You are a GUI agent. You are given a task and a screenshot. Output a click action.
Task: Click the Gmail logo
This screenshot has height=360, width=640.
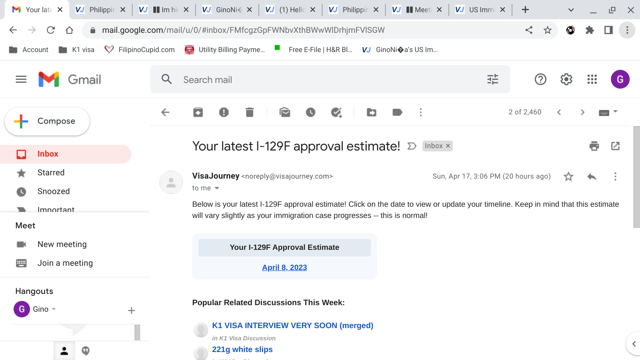click(x=70, y=80)
